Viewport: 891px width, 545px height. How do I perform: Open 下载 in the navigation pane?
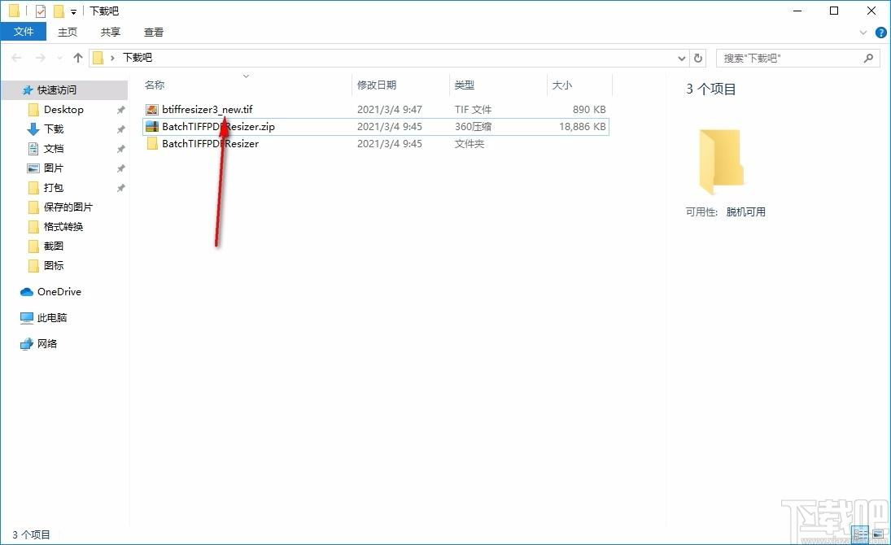tap(54, 129)
